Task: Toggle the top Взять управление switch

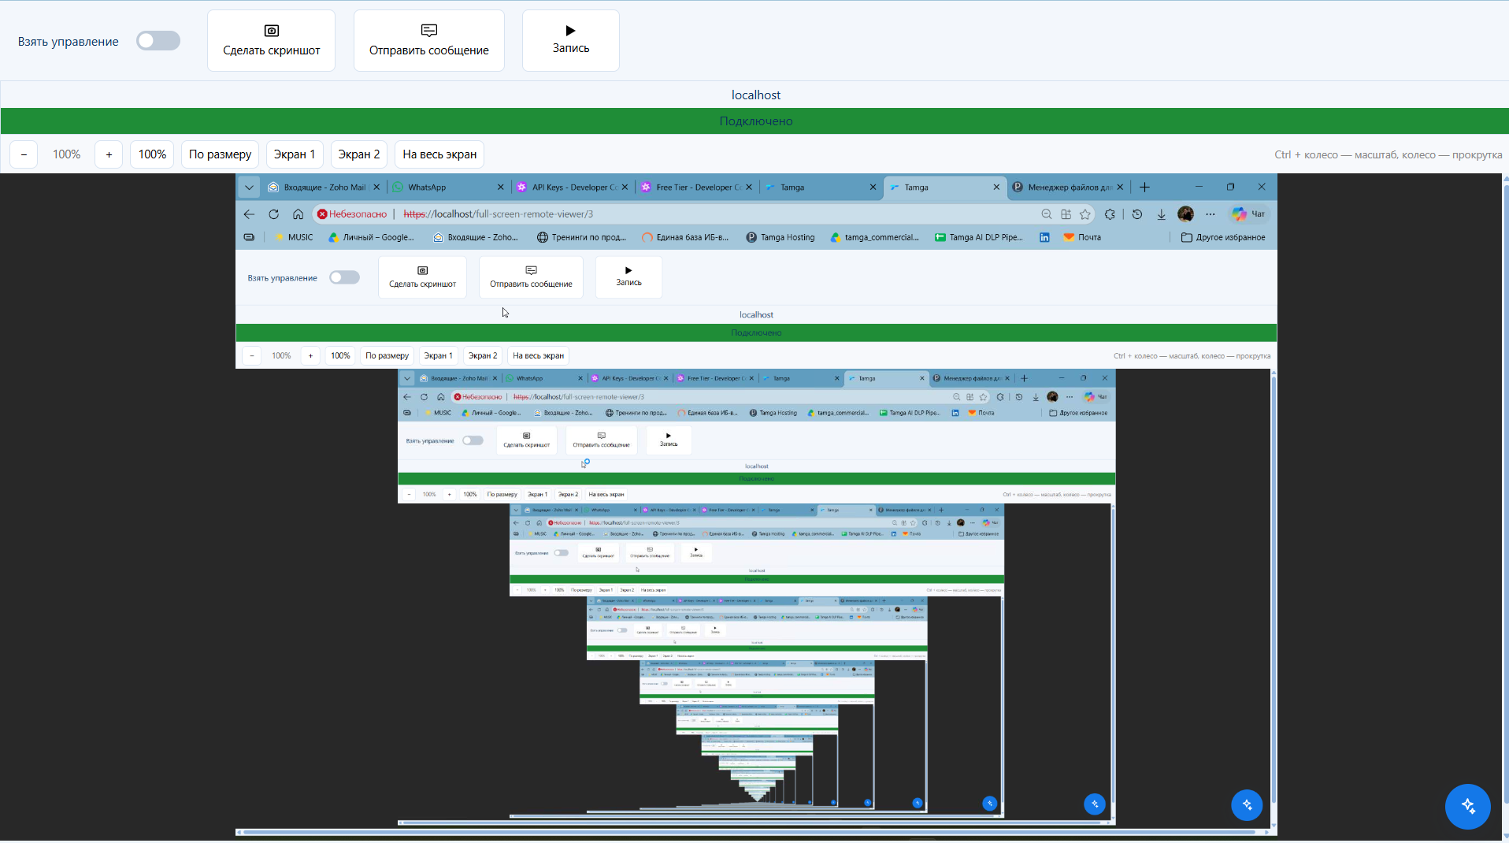Action: [158, 41]
